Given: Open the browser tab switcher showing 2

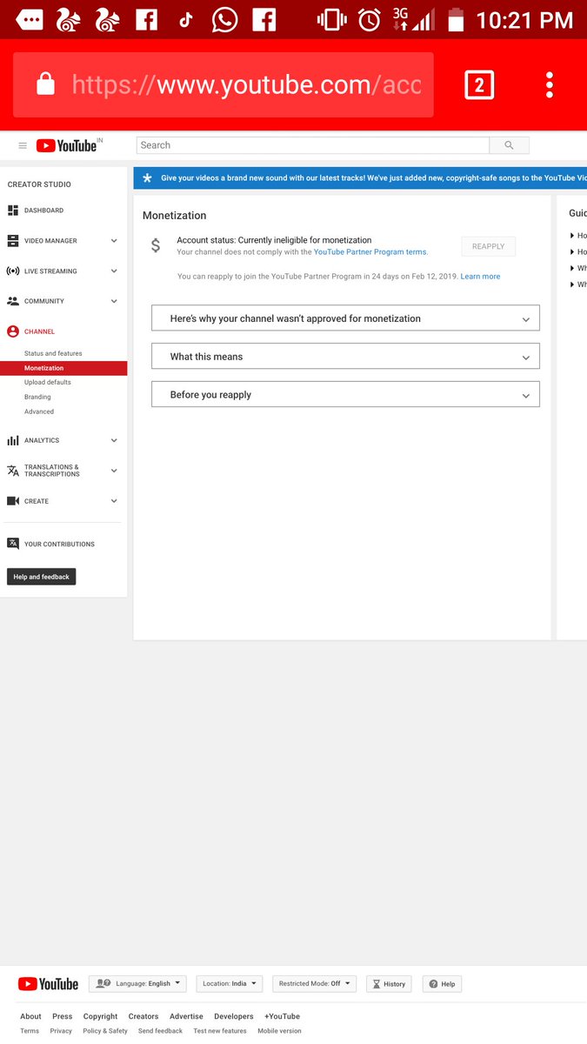Looking at the screenshot, I should pos(479,85).
